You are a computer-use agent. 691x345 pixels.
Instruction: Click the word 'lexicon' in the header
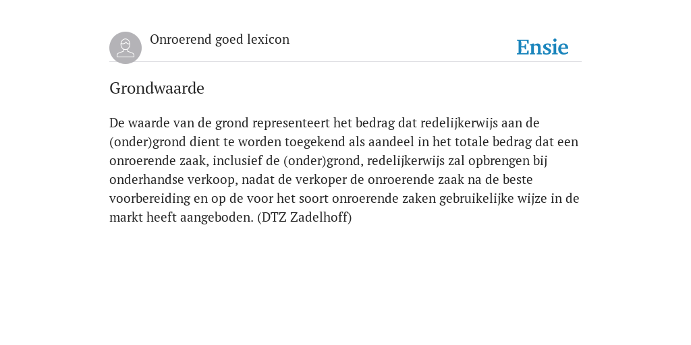pyautogui.click(x=268, y=40)
